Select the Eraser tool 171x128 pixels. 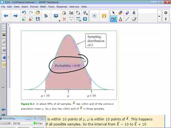pyautogui.click(x=134, y=19)
